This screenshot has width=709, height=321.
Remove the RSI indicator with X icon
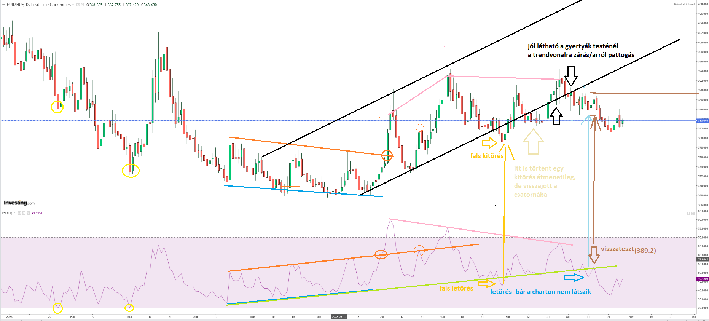pyautogui.click(x=28, y=213)
